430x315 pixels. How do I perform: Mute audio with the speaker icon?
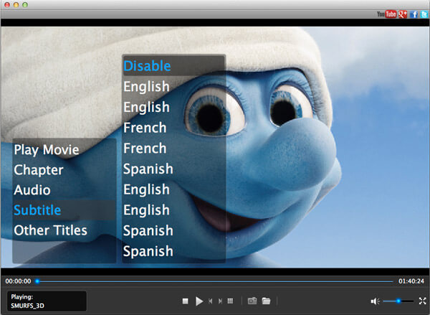click(x=375, y=301)
